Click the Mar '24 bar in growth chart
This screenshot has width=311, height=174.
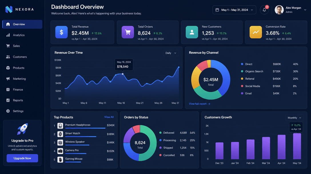pyautogui.click(x=266, y=148)
